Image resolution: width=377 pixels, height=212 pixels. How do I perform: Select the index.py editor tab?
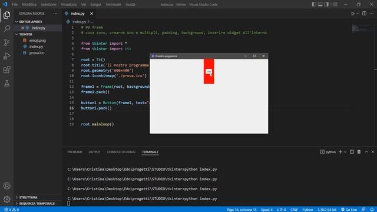[77, 14]
